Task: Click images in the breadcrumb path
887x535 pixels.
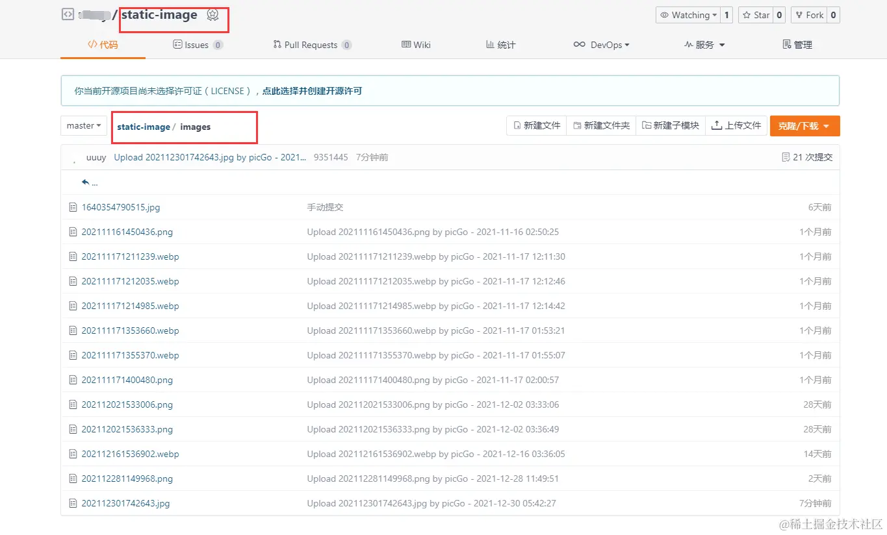Action: point(196,127)
